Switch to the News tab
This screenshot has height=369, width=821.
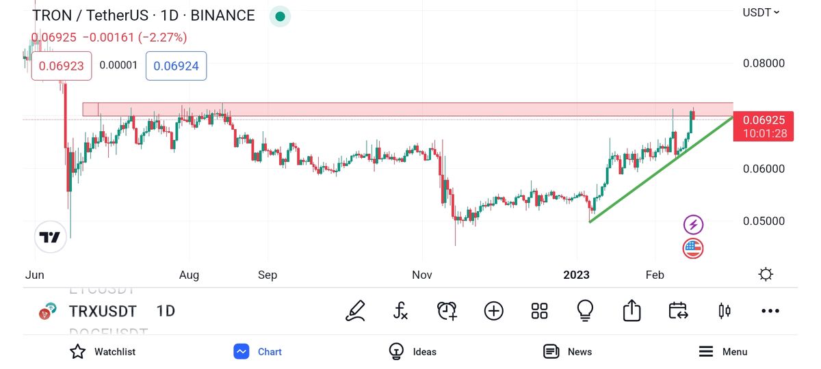click(567, 351)
